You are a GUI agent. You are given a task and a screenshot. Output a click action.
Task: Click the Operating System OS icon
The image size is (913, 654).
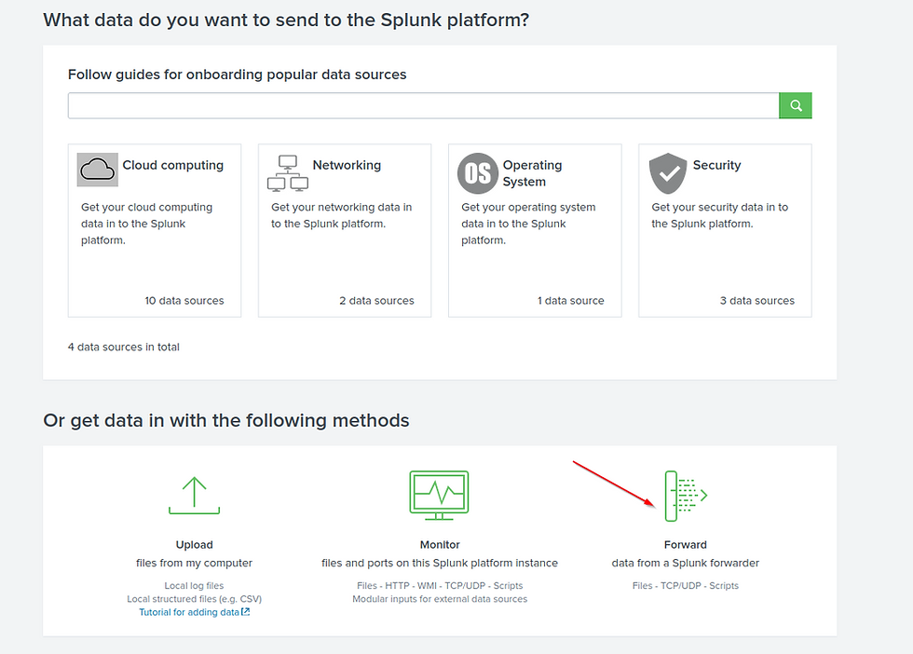478,173
